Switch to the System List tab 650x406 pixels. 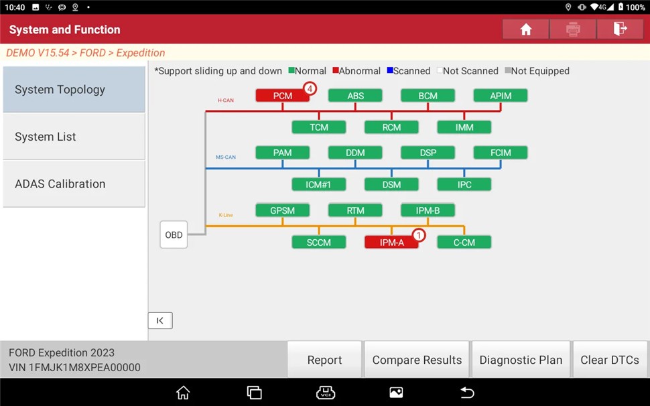tap(74, 137)
